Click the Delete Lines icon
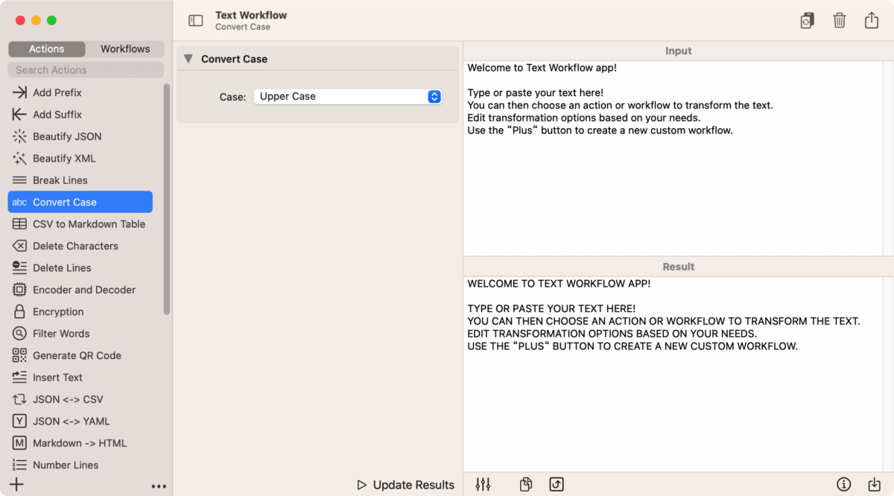This screenshot has height=496, width=894. [19, 267]
